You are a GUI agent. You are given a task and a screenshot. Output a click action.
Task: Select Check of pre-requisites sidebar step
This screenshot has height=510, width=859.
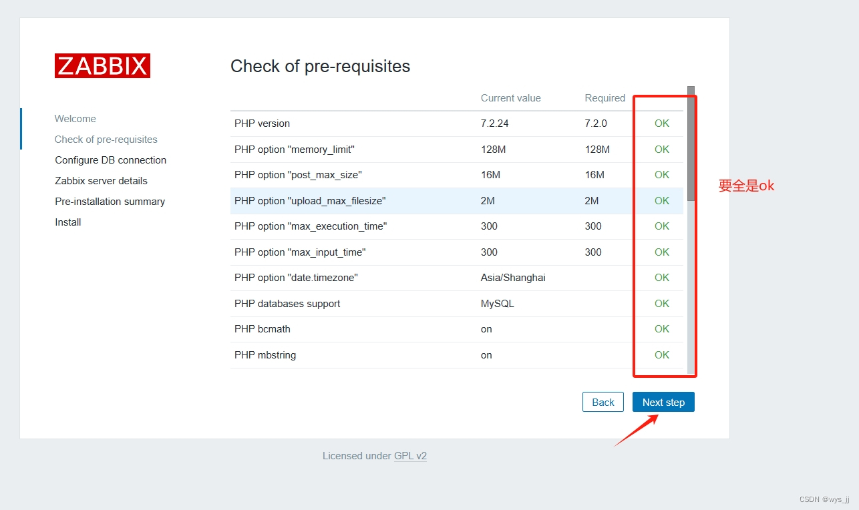[106, 140]
